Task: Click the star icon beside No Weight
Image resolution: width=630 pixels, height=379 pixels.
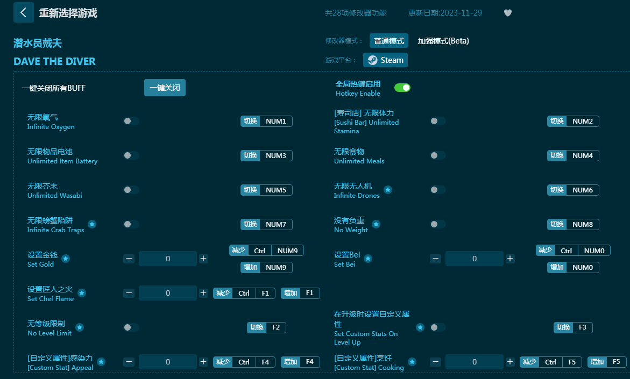Action: [x=376, y=224]
